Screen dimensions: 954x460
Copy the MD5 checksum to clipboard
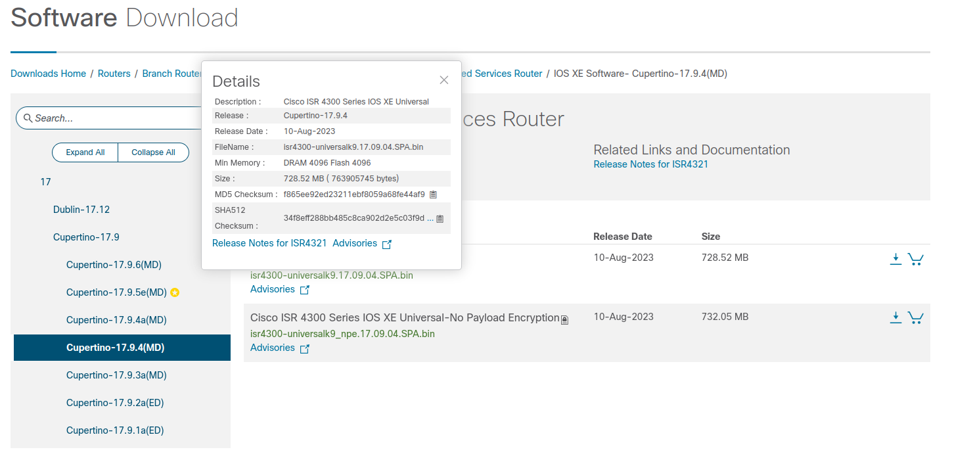[x=432, y=194]
